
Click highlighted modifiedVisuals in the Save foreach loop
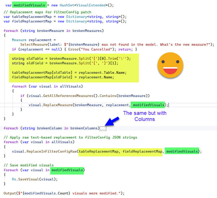coord(67,170)
